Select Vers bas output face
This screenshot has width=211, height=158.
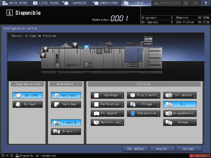point(66,104)
